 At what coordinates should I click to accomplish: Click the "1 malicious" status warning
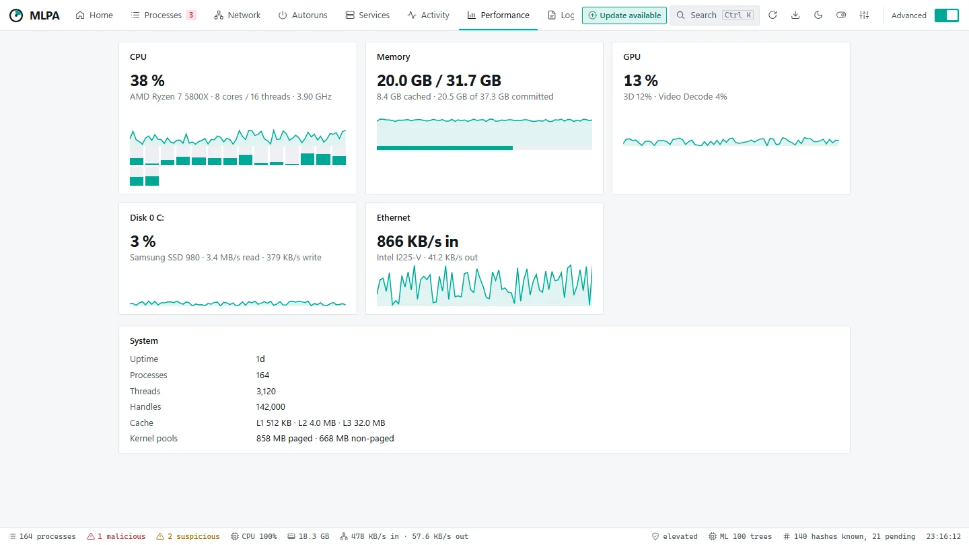click(116, 537)
